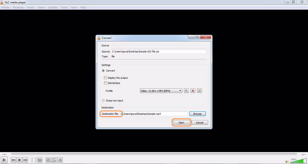Open the Tools menu

[64, 8]
